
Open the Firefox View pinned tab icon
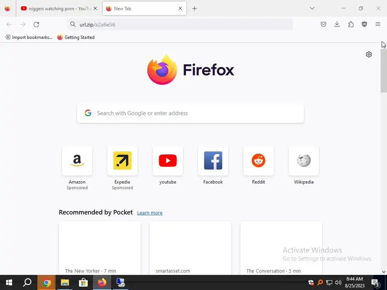pyautogui.click(x=8, y=8)
